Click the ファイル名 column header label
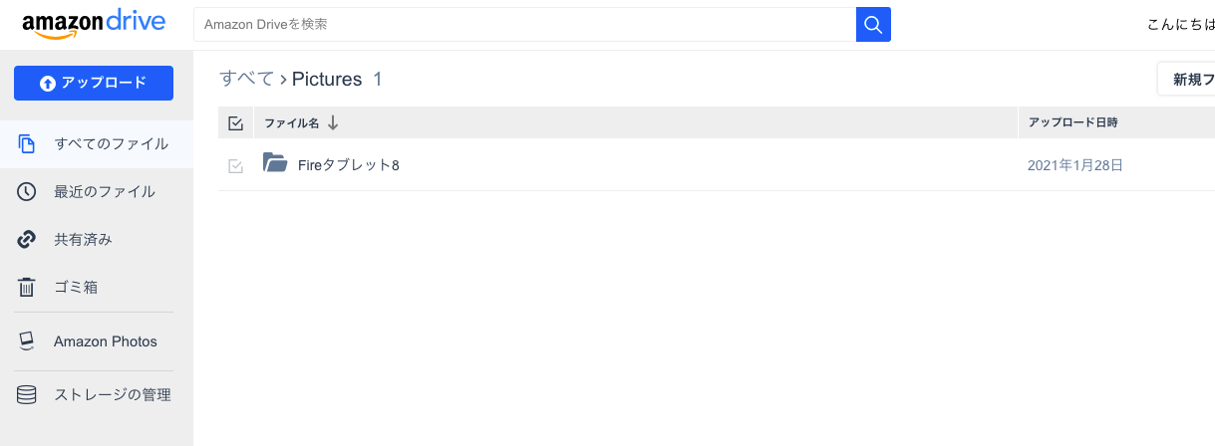This screenshot has height=446, width=1215. (292, 123)
